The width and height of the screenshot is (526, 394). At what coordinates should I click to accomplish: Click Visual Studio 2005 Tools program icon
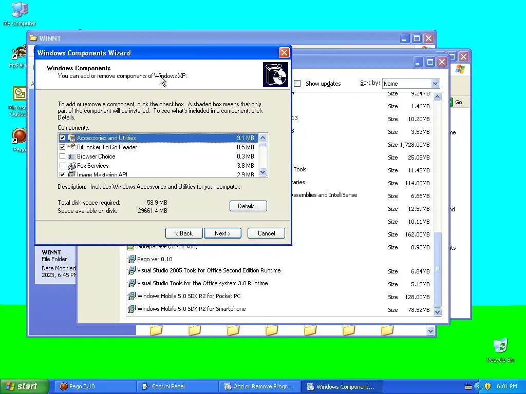131,271
